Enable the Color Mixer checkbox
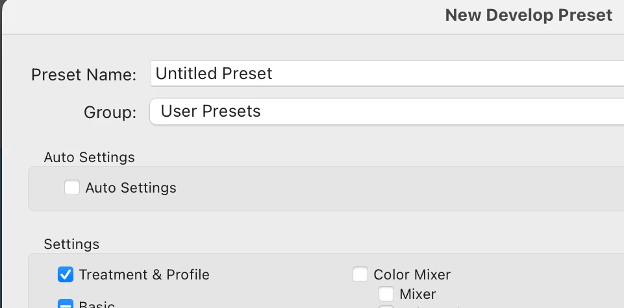624x308 pixels. click(x=360, y=274)
